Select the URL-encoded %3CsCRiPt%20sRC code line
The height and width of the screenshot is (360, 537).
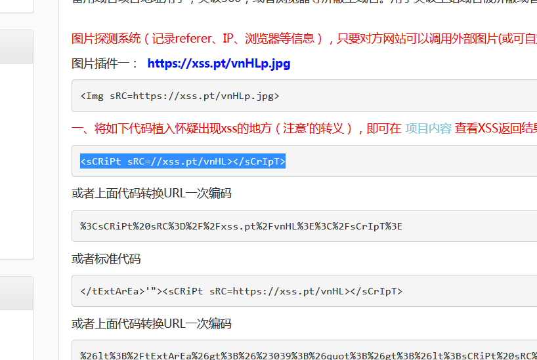241,226
